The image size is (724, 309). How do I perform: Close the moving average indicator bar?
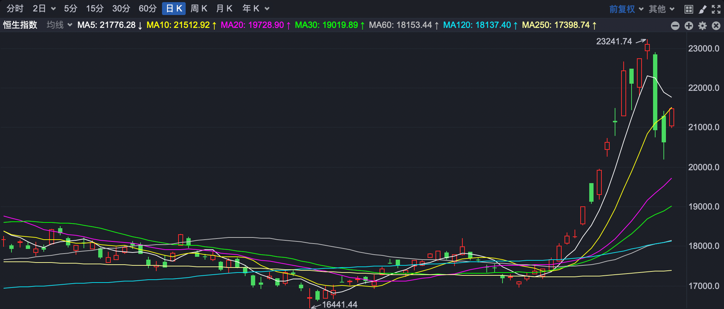tap(716, 25)
